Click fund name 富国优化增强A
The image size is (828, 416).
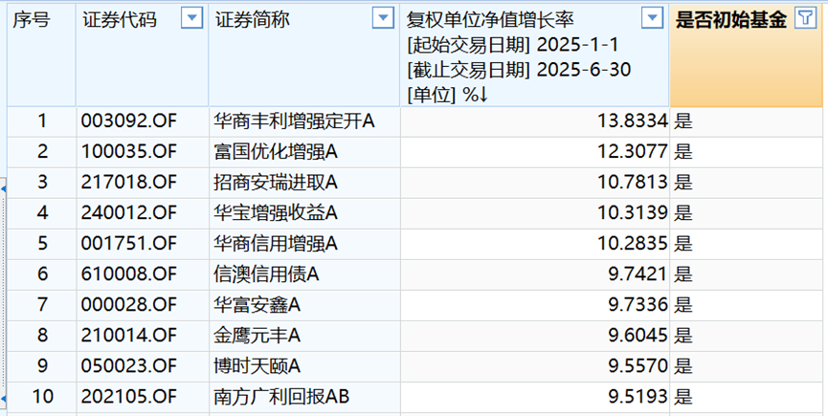[276, 152]
